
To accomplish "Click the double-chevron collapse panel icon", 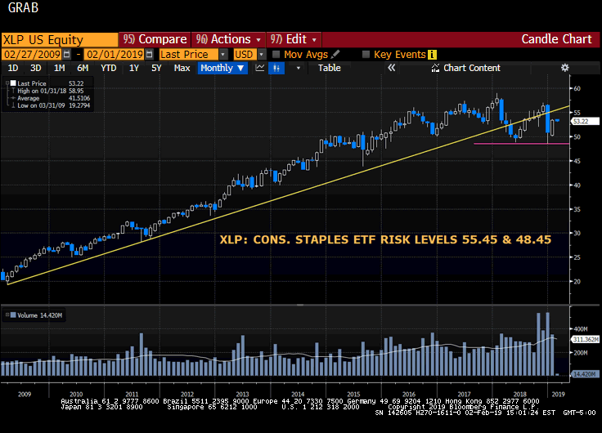I will click(391, 68).
